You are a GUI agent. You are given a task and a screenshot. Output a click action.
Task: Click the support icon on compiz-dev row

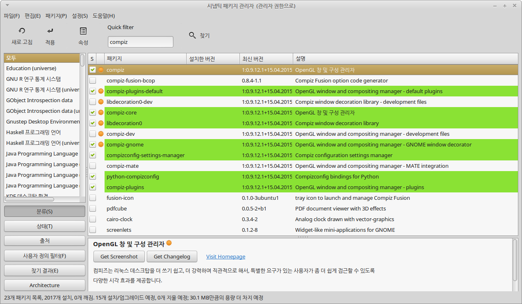pos(100,134)
